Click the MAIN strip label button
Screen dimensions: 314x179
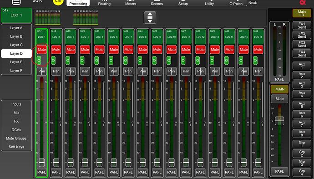point(279,89)
